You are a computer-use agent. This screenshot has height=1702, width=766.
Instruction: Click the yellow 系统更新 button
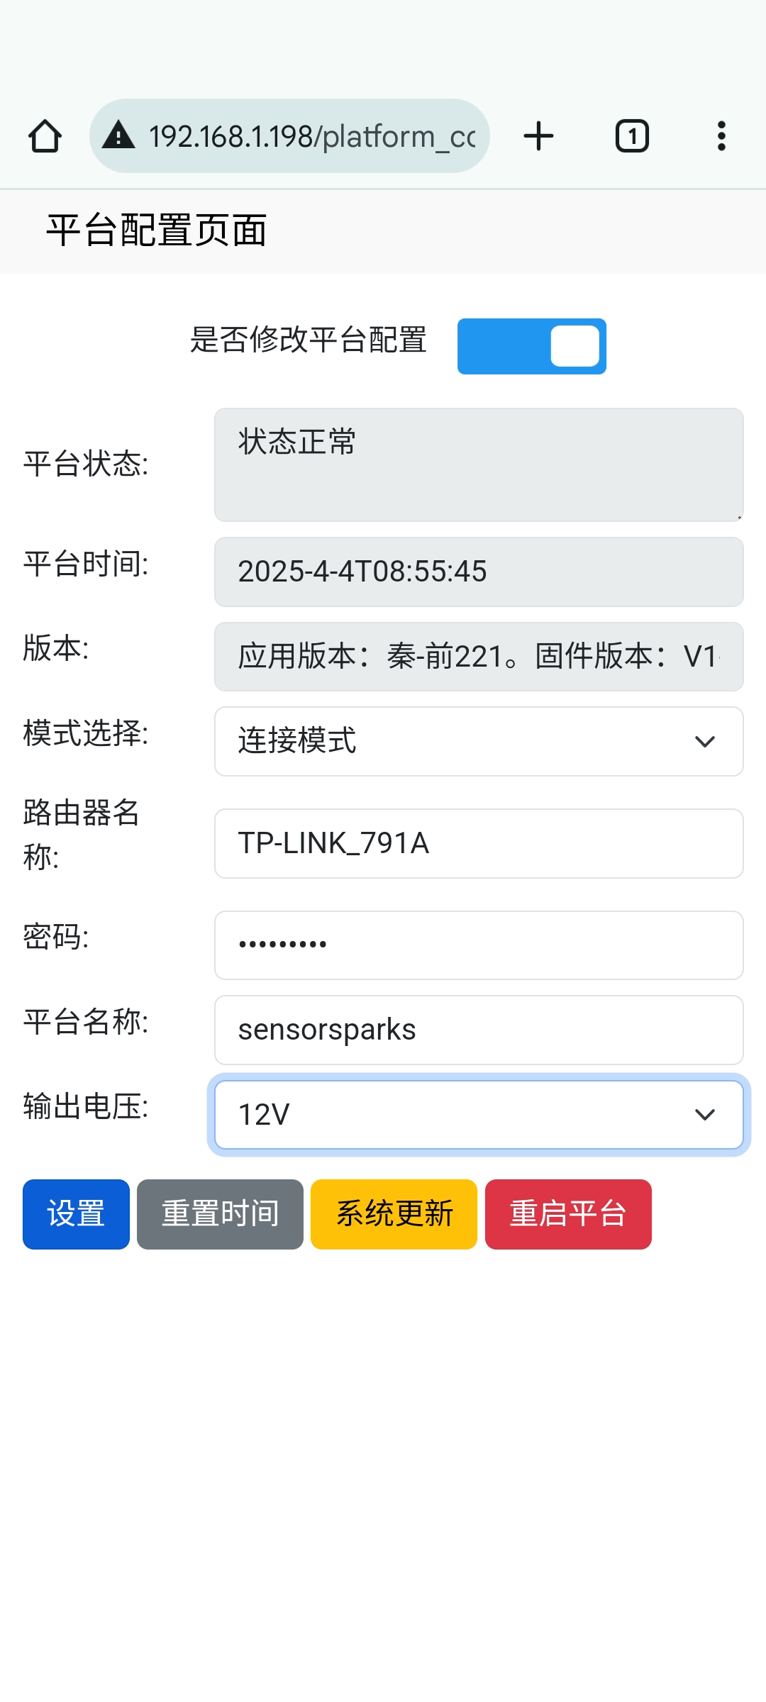click(394, 1214)
